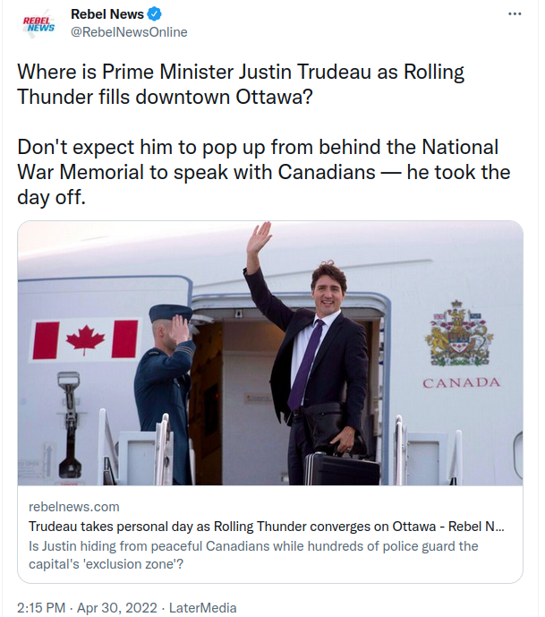Click the 2:15 PM timestamp

click(41, 608)
